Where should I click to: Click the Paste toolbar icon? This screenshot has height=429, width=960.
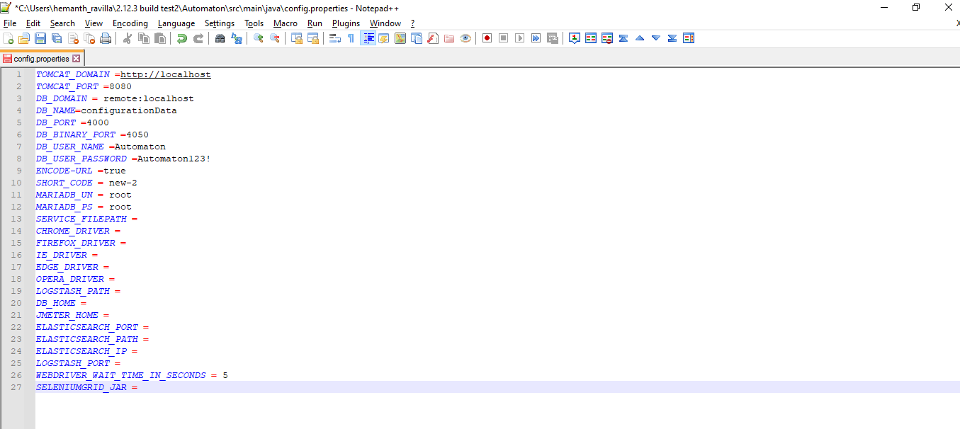click(160, 38)
